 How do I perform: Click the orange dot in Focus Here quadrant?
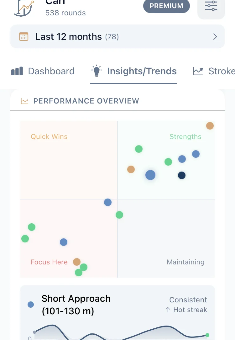pyautogui.click(x=77, y=262)
